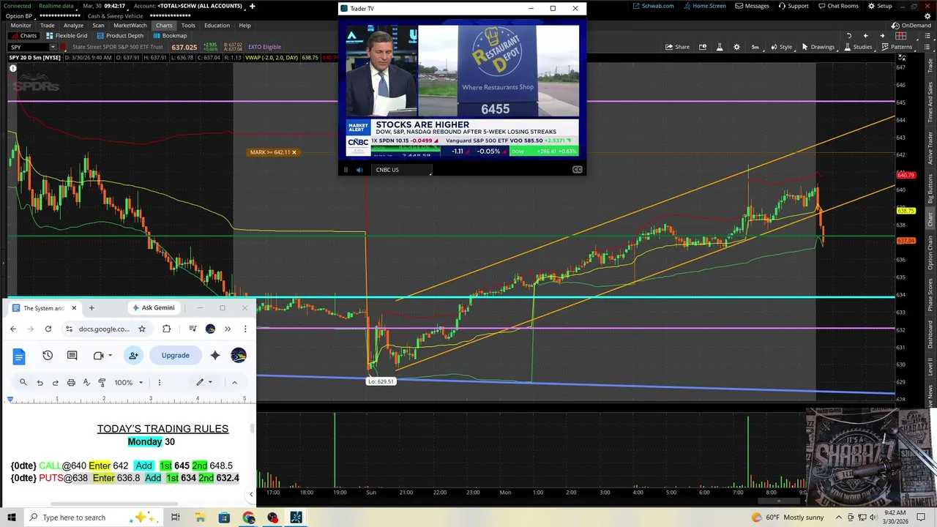Open the flask Edit Studies icon

pos(720,47)
